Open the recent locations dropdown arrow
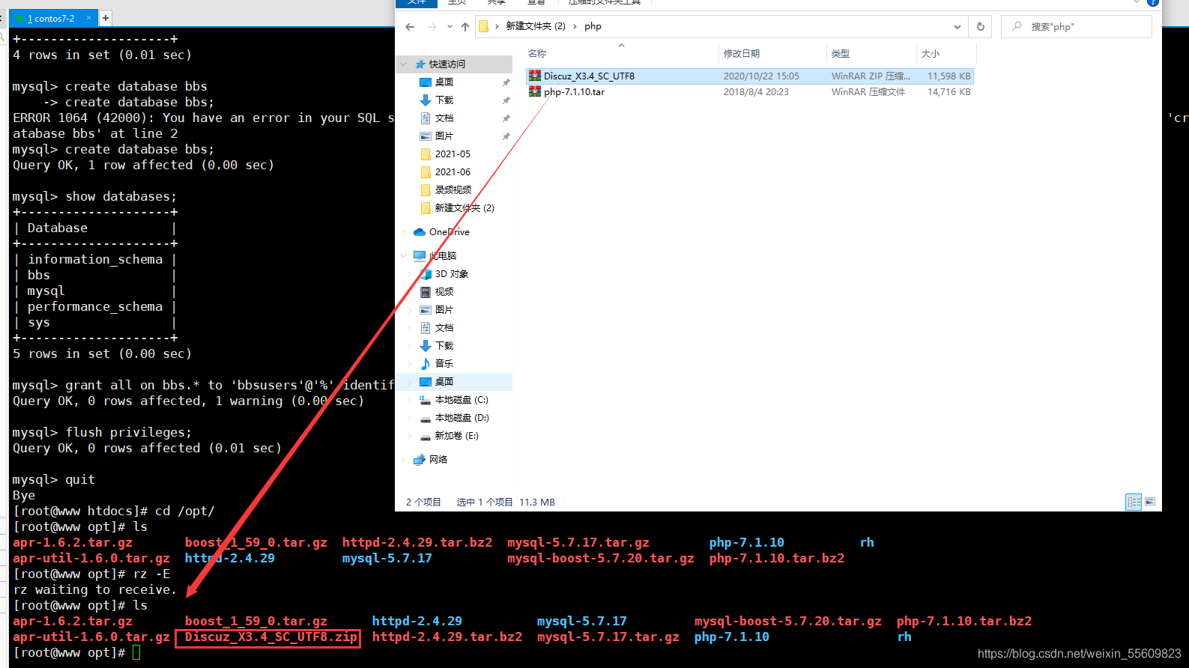This screenshot has height=668, width=1189. [450, 27]
